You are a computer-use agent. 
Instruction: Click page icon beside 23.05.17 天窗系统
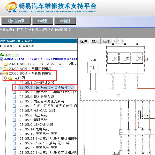[14, 134]
